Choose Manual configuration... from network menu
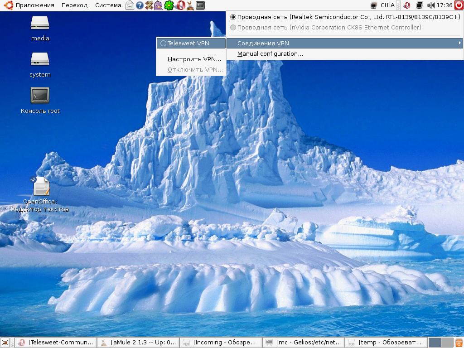 [x=270, y=54]
